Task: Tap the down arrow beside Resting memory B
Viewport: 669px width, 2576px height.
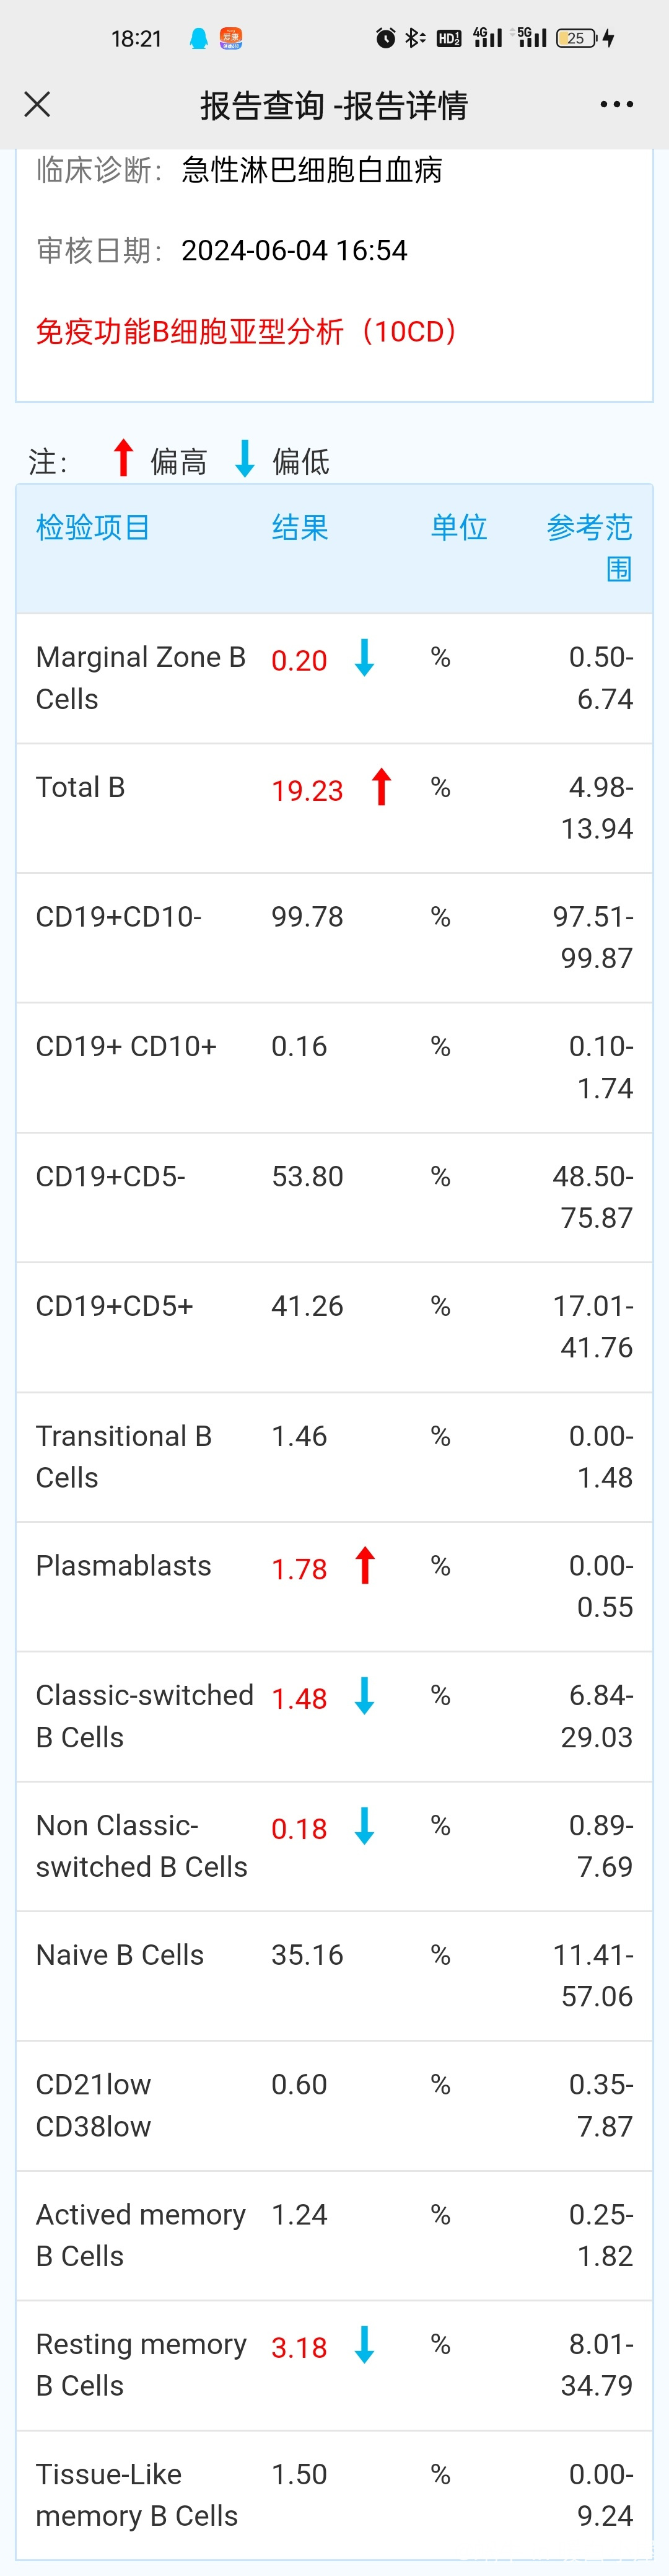Action: point(365,2344)
